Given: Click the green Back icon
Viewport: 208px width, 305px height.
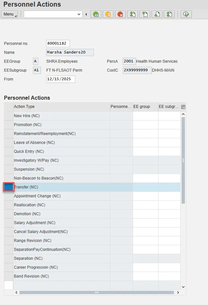Looking at the screenshot, I should 96,14.
